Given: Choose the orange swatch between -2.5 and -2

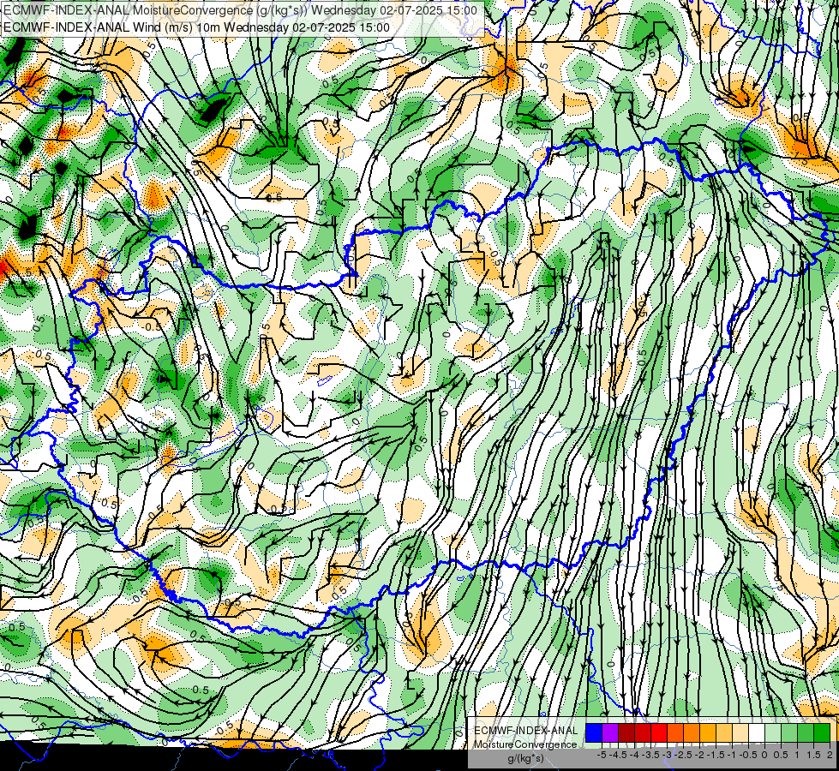Looking at the screenshot, I should click(692, 733).
